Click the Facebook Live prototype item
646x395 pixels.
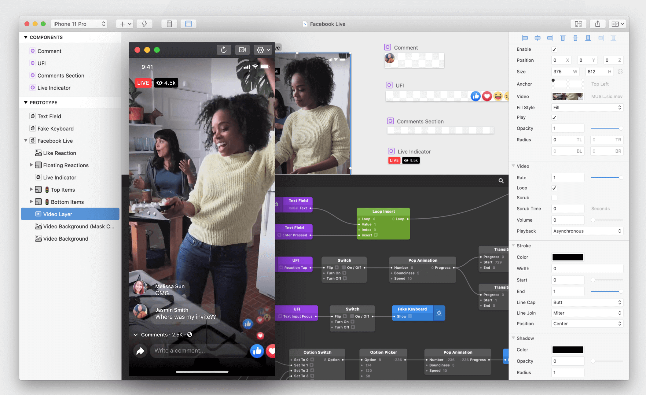click(x=55, y=140)
